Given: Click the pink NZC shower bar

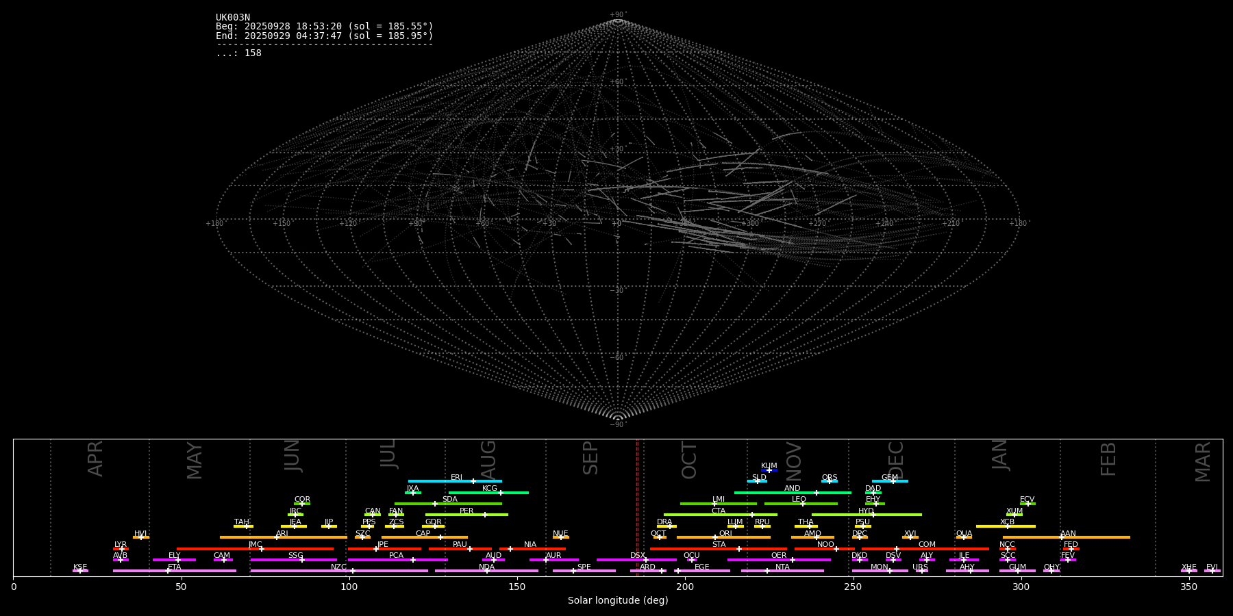Looking at the screenshot, I should pos(339,571).
